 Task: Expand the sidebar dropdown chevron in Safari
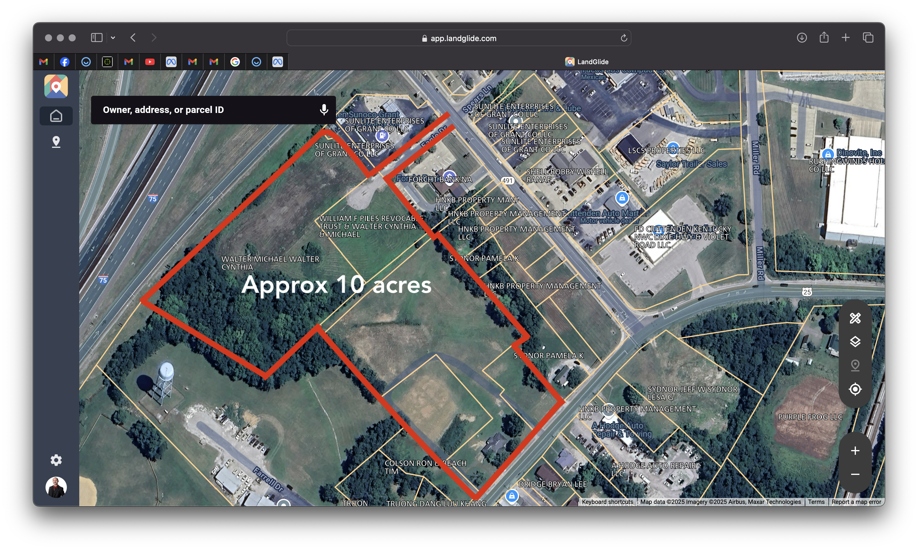click(x=113, y=38)
